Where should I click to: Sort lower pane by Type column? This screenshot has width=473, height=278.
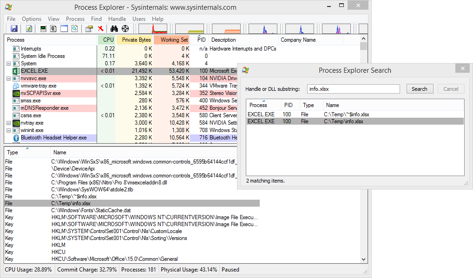[x=27, y=152]
